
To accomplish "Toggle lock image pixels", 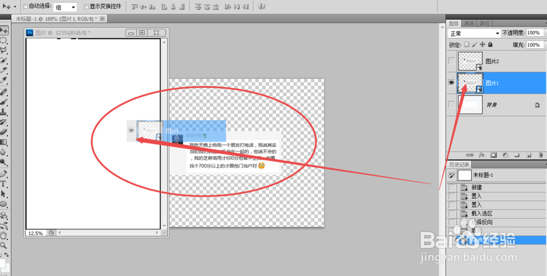I will [x=475, y=45].
